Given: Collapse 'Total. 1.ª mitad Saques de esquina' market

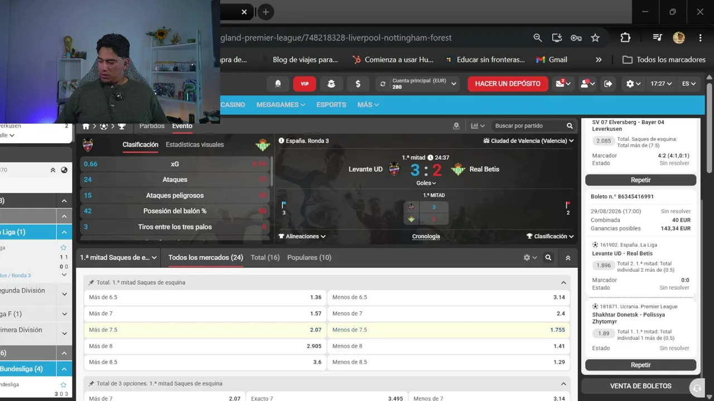Looking at the screenshot, I should pos(563,282).
